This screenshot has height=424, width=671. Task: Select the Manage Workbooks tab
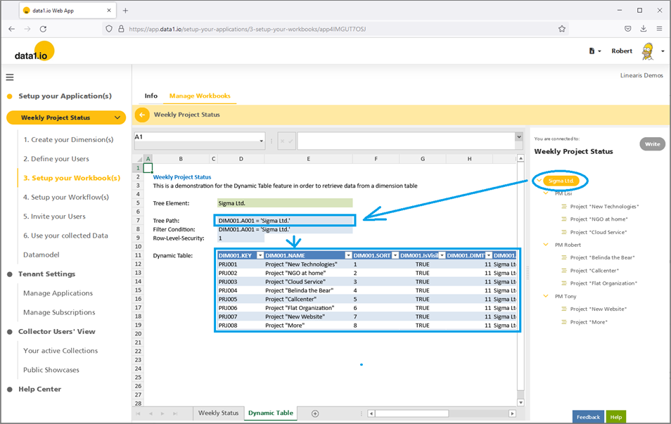(x=200, y=96)
